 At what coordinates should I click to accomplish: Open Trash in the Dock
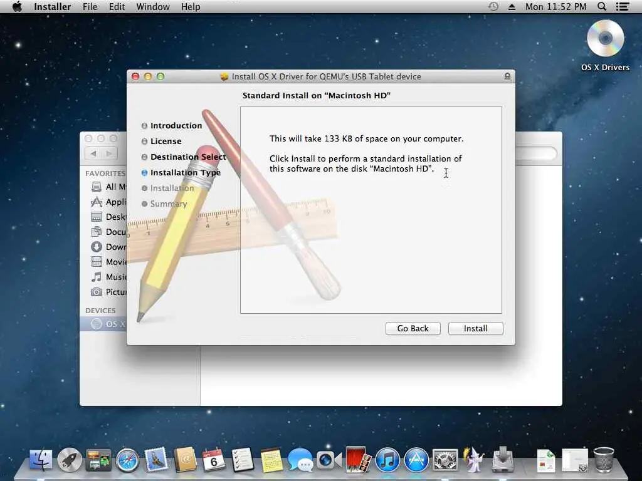(x=604, y=460)
